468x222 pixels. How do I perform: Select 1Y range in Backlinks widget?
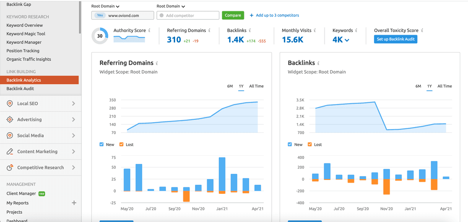point(429,86)
